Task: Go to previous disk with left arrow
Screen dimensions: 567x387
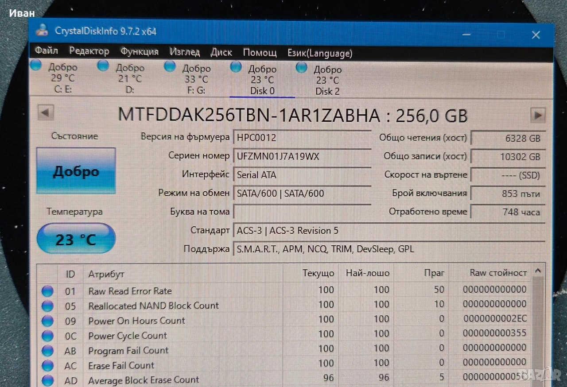Action: (x=45, y=113)
